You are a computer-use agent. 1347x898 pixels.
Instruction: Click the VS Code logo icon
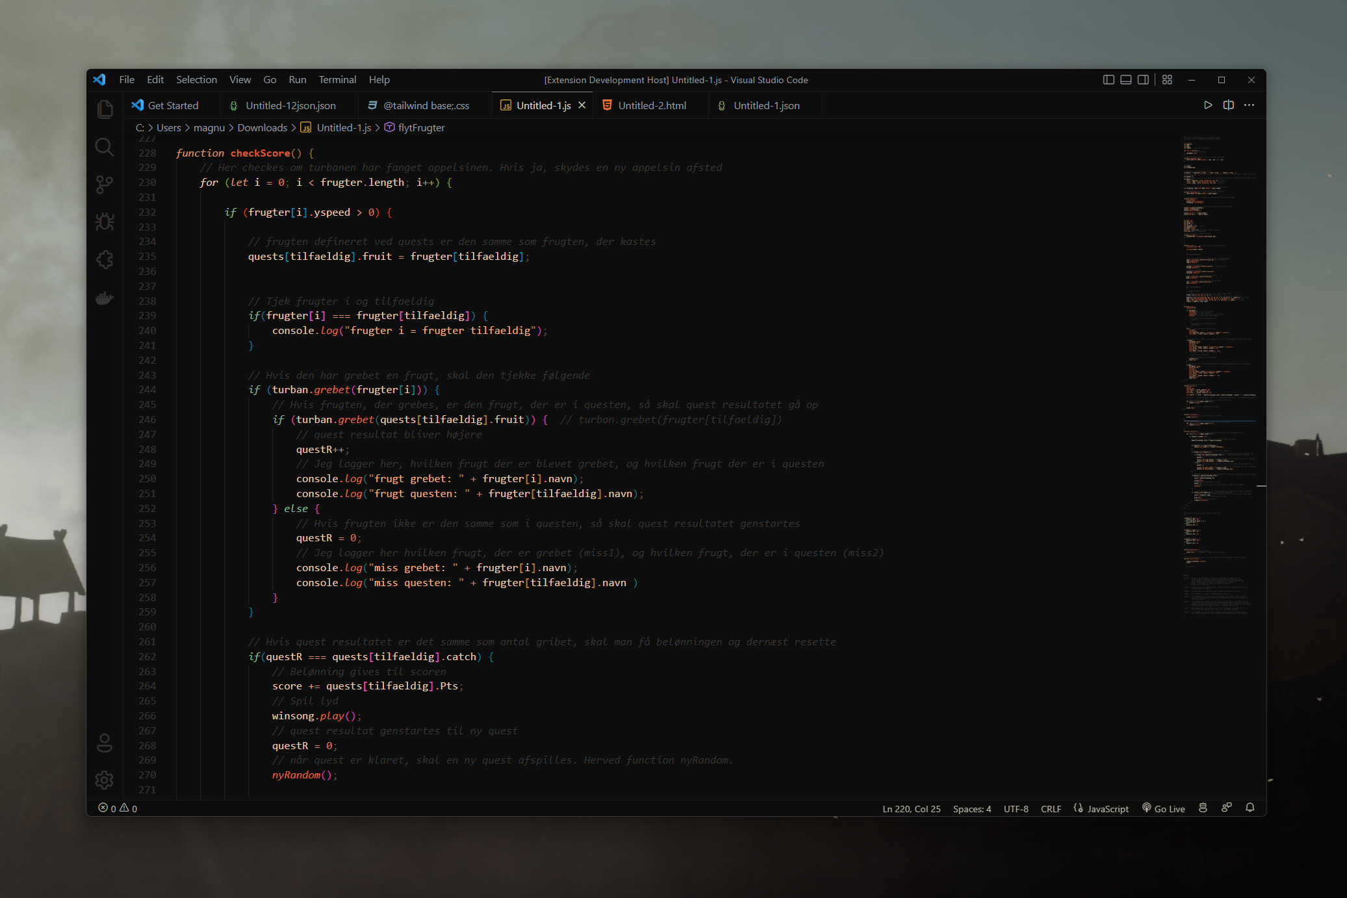pyautogui.click(x=99, y=79)
